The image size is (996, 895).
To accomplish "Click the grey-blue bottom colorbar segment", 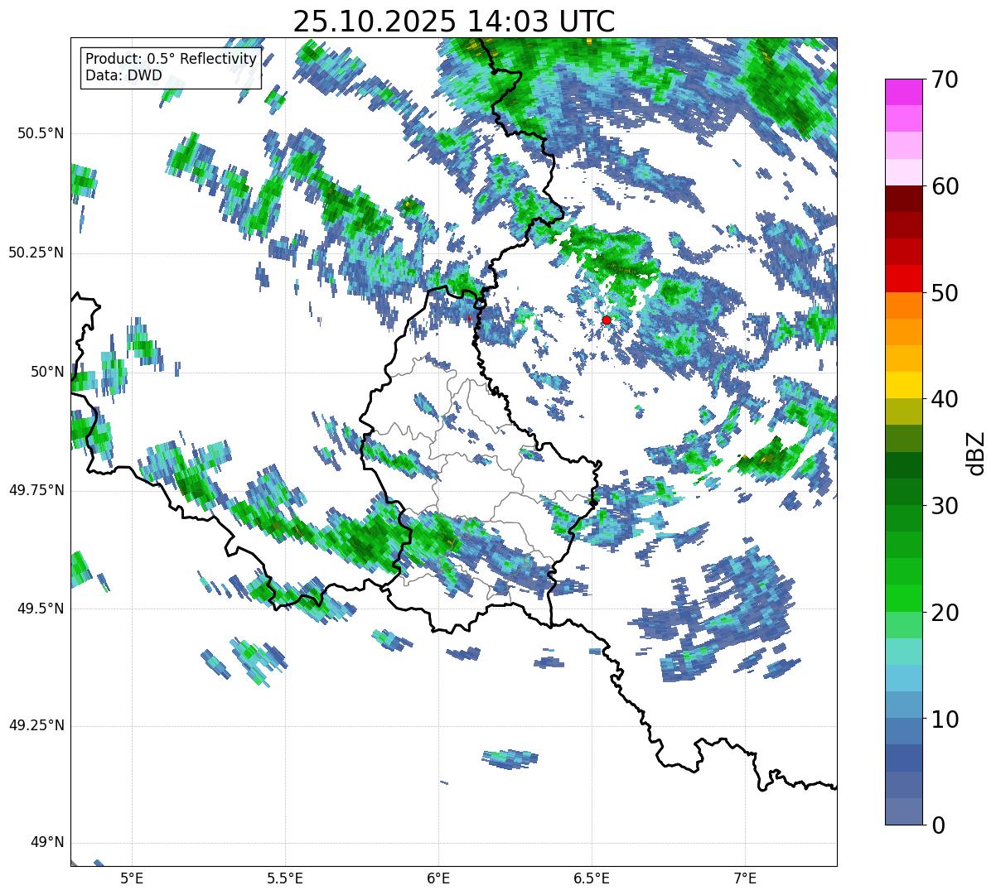I will click(903, 811).
